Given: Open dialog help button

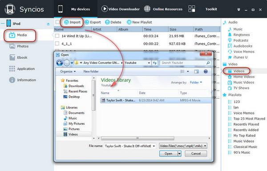Looking at the screenshot, I should click(206, 72).
